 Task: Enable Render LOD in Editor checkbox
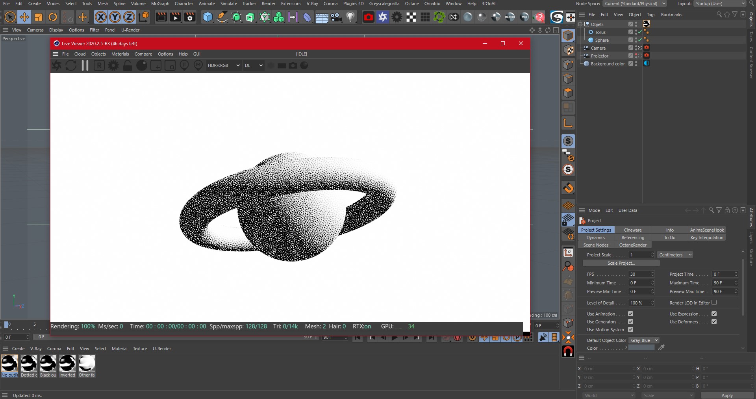[714, 303]
